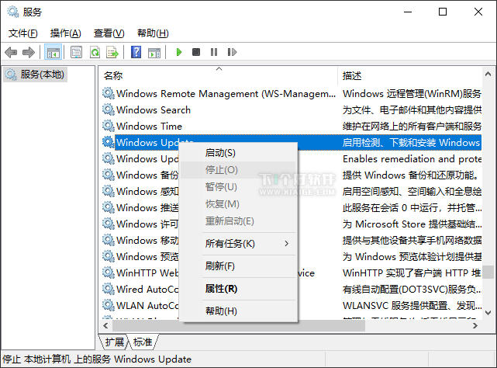Sort by the 名称 column header
Screen dimensions: 497x368
click(x=218, y=75)
